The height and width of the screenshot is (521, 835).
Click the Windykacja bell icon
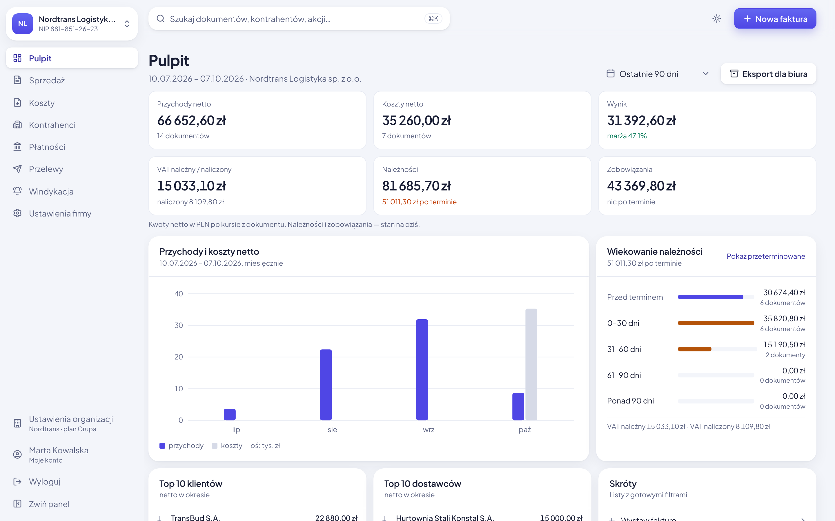coord(17,191)
